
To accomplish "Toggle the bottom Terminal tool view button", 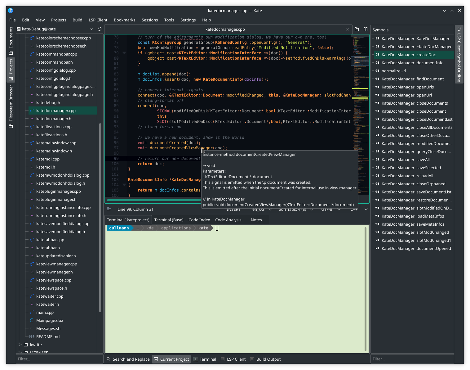I will pos(205,359).
